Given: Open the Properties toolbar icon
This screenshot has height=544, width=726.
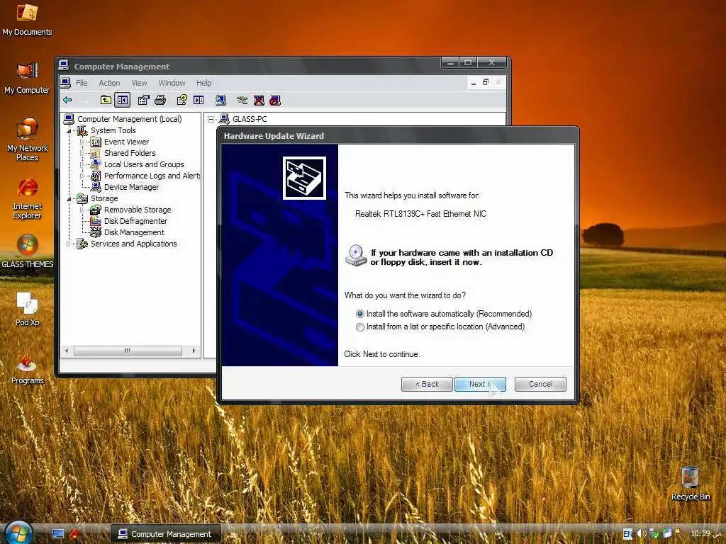Looking at the screenshot, I should pyautogui.click(x=143, y=100).
